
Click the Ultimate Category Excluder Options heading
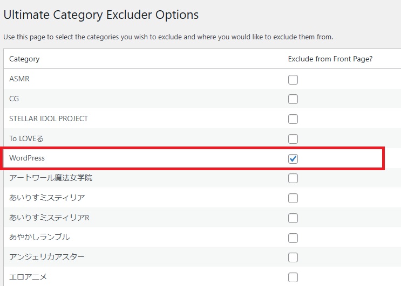[x=101, y=15]
